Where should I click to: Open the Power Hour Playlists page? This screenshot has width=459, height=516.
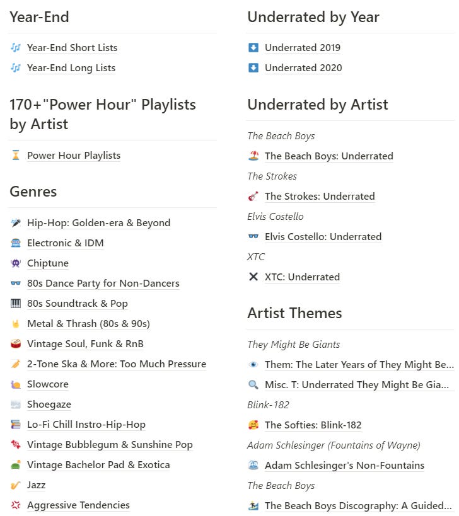pyautogui.click(x=74, y=156)
